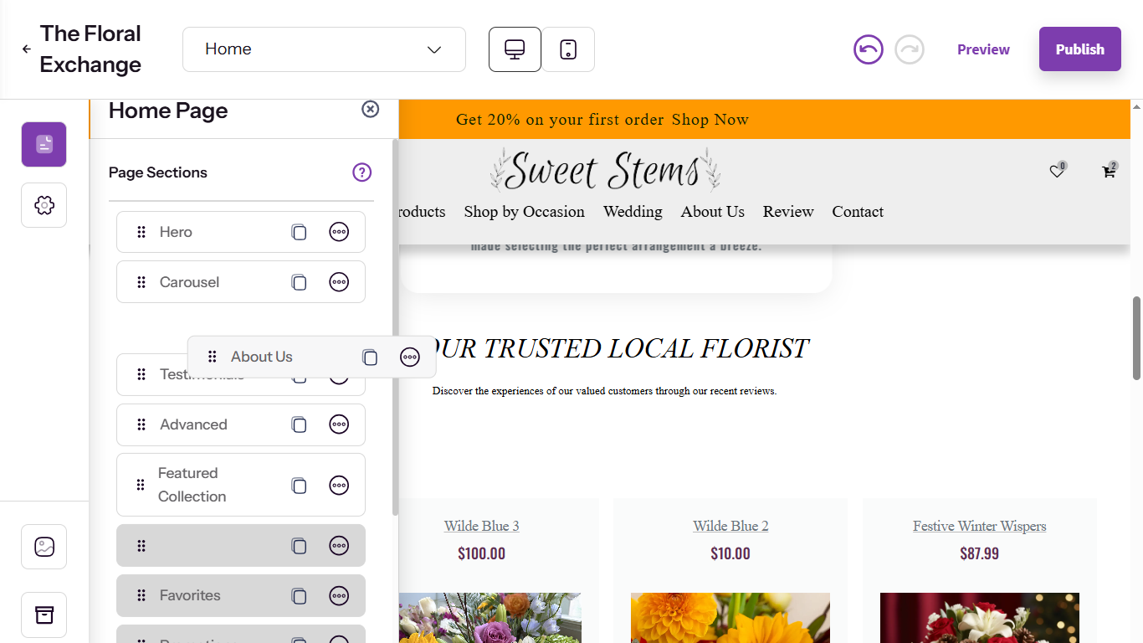Open the Wilde Blue 3 product link
The height and width of the screenshot is (643, 1143).
482,526
